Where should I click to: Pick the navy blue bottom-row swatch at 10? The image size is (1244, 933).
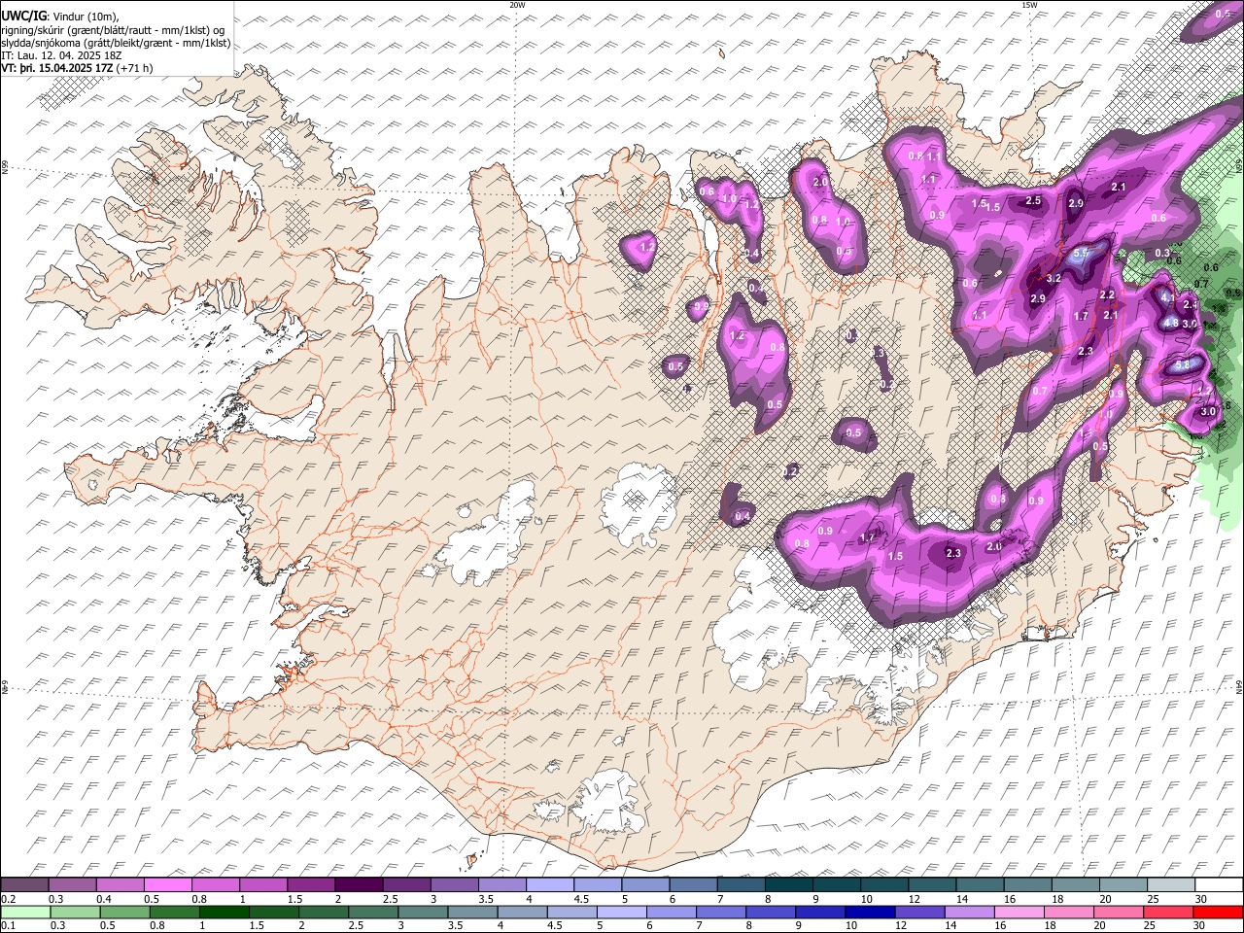(870, 912)
